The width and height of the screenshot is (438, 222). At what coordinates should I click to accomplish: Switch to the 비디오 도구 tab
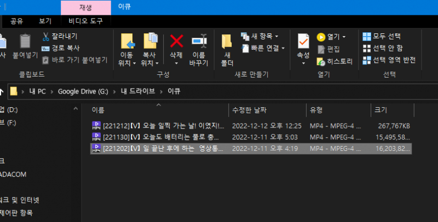click(85, 21)
